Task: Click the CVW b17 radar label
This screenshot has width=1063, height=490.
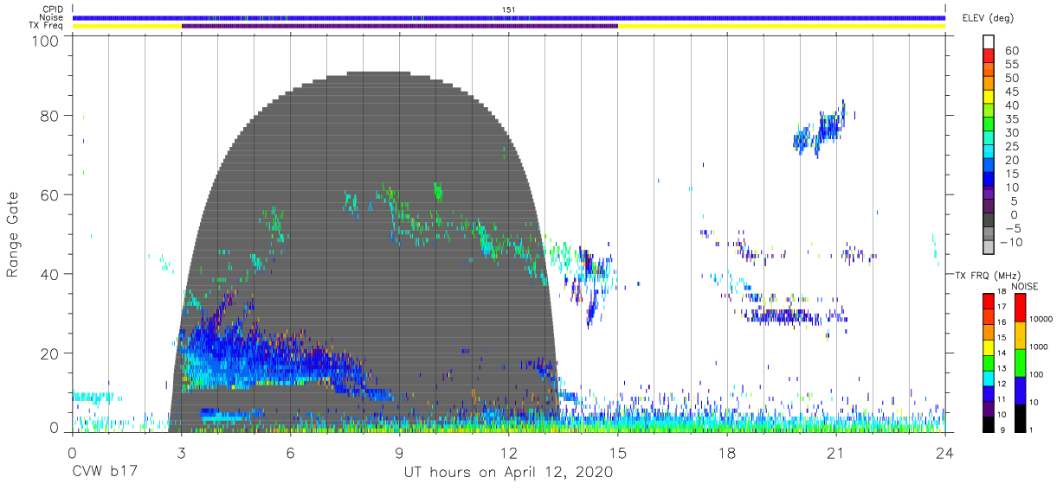Action: (104, 473)
